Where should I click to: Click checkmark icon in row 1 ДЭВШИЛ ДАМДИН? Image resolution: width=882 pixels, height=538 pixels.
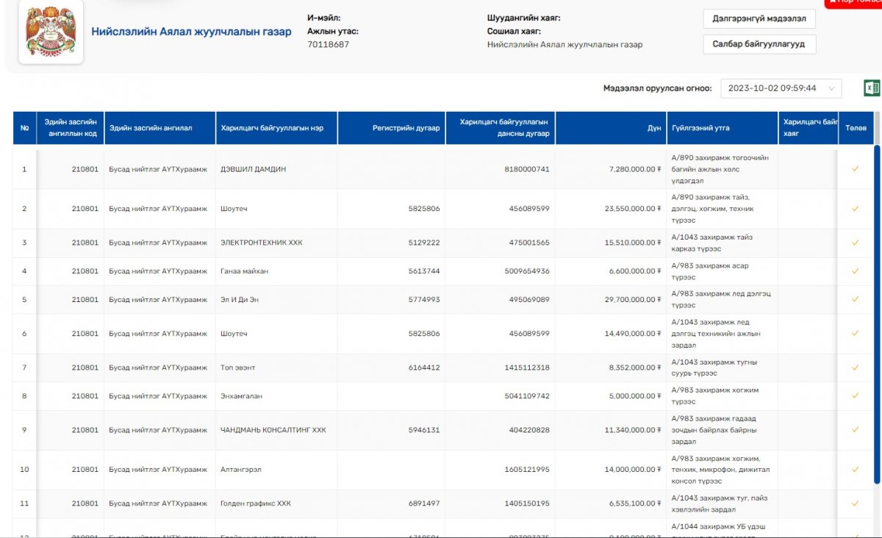pyautogui.click(x=855, y=169)
